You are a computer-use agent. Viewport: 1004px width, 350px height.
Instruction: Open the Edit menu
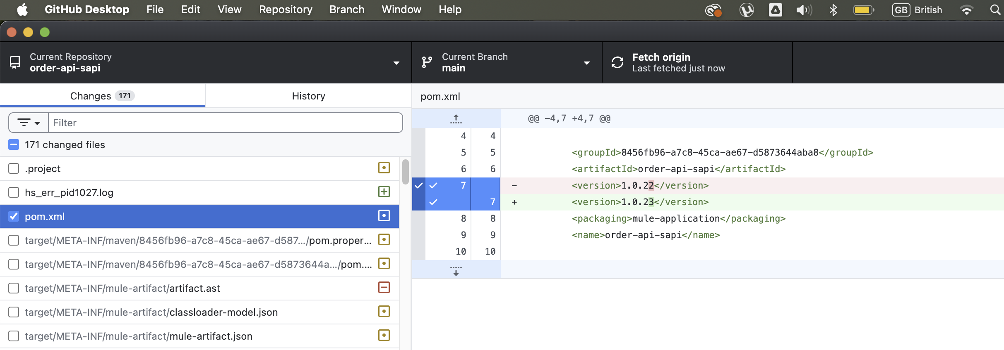(191, 9)
